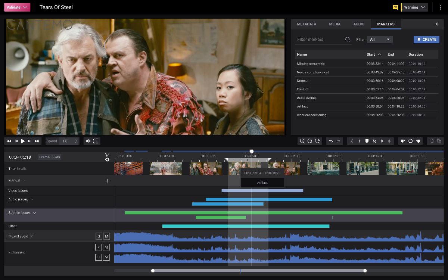448x280 pixels.
Task: Add a marker with the shield icon
Action: (367, 141)
